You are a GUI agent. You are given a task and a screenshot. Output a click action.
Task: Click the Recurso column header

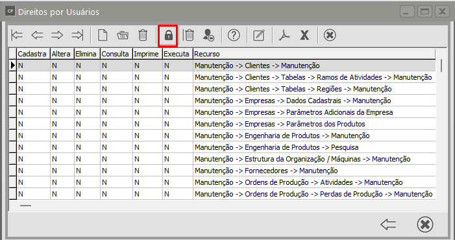click(314, 54)
